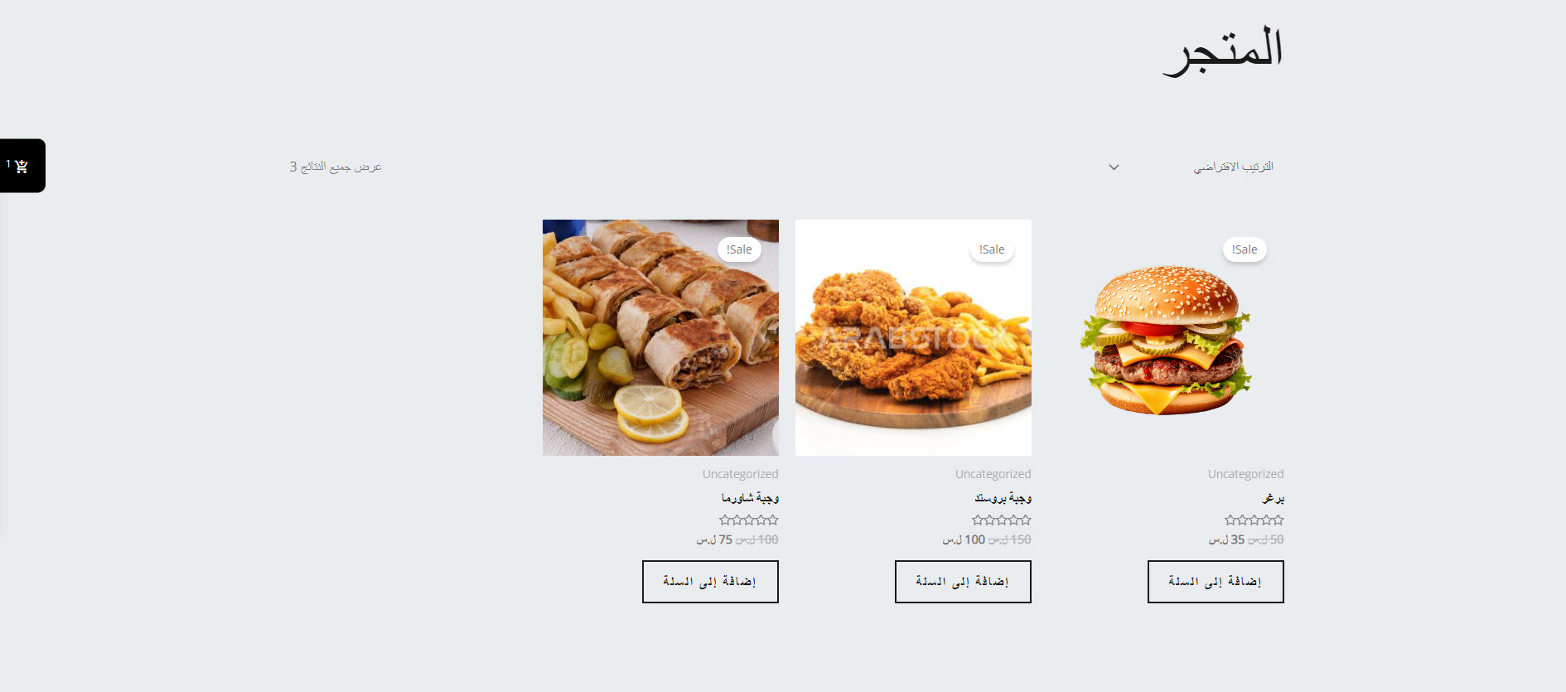The width and height of the screenshot is (1566, 692).
Task: Open the fried chicken product image
Action: point(913,337)
